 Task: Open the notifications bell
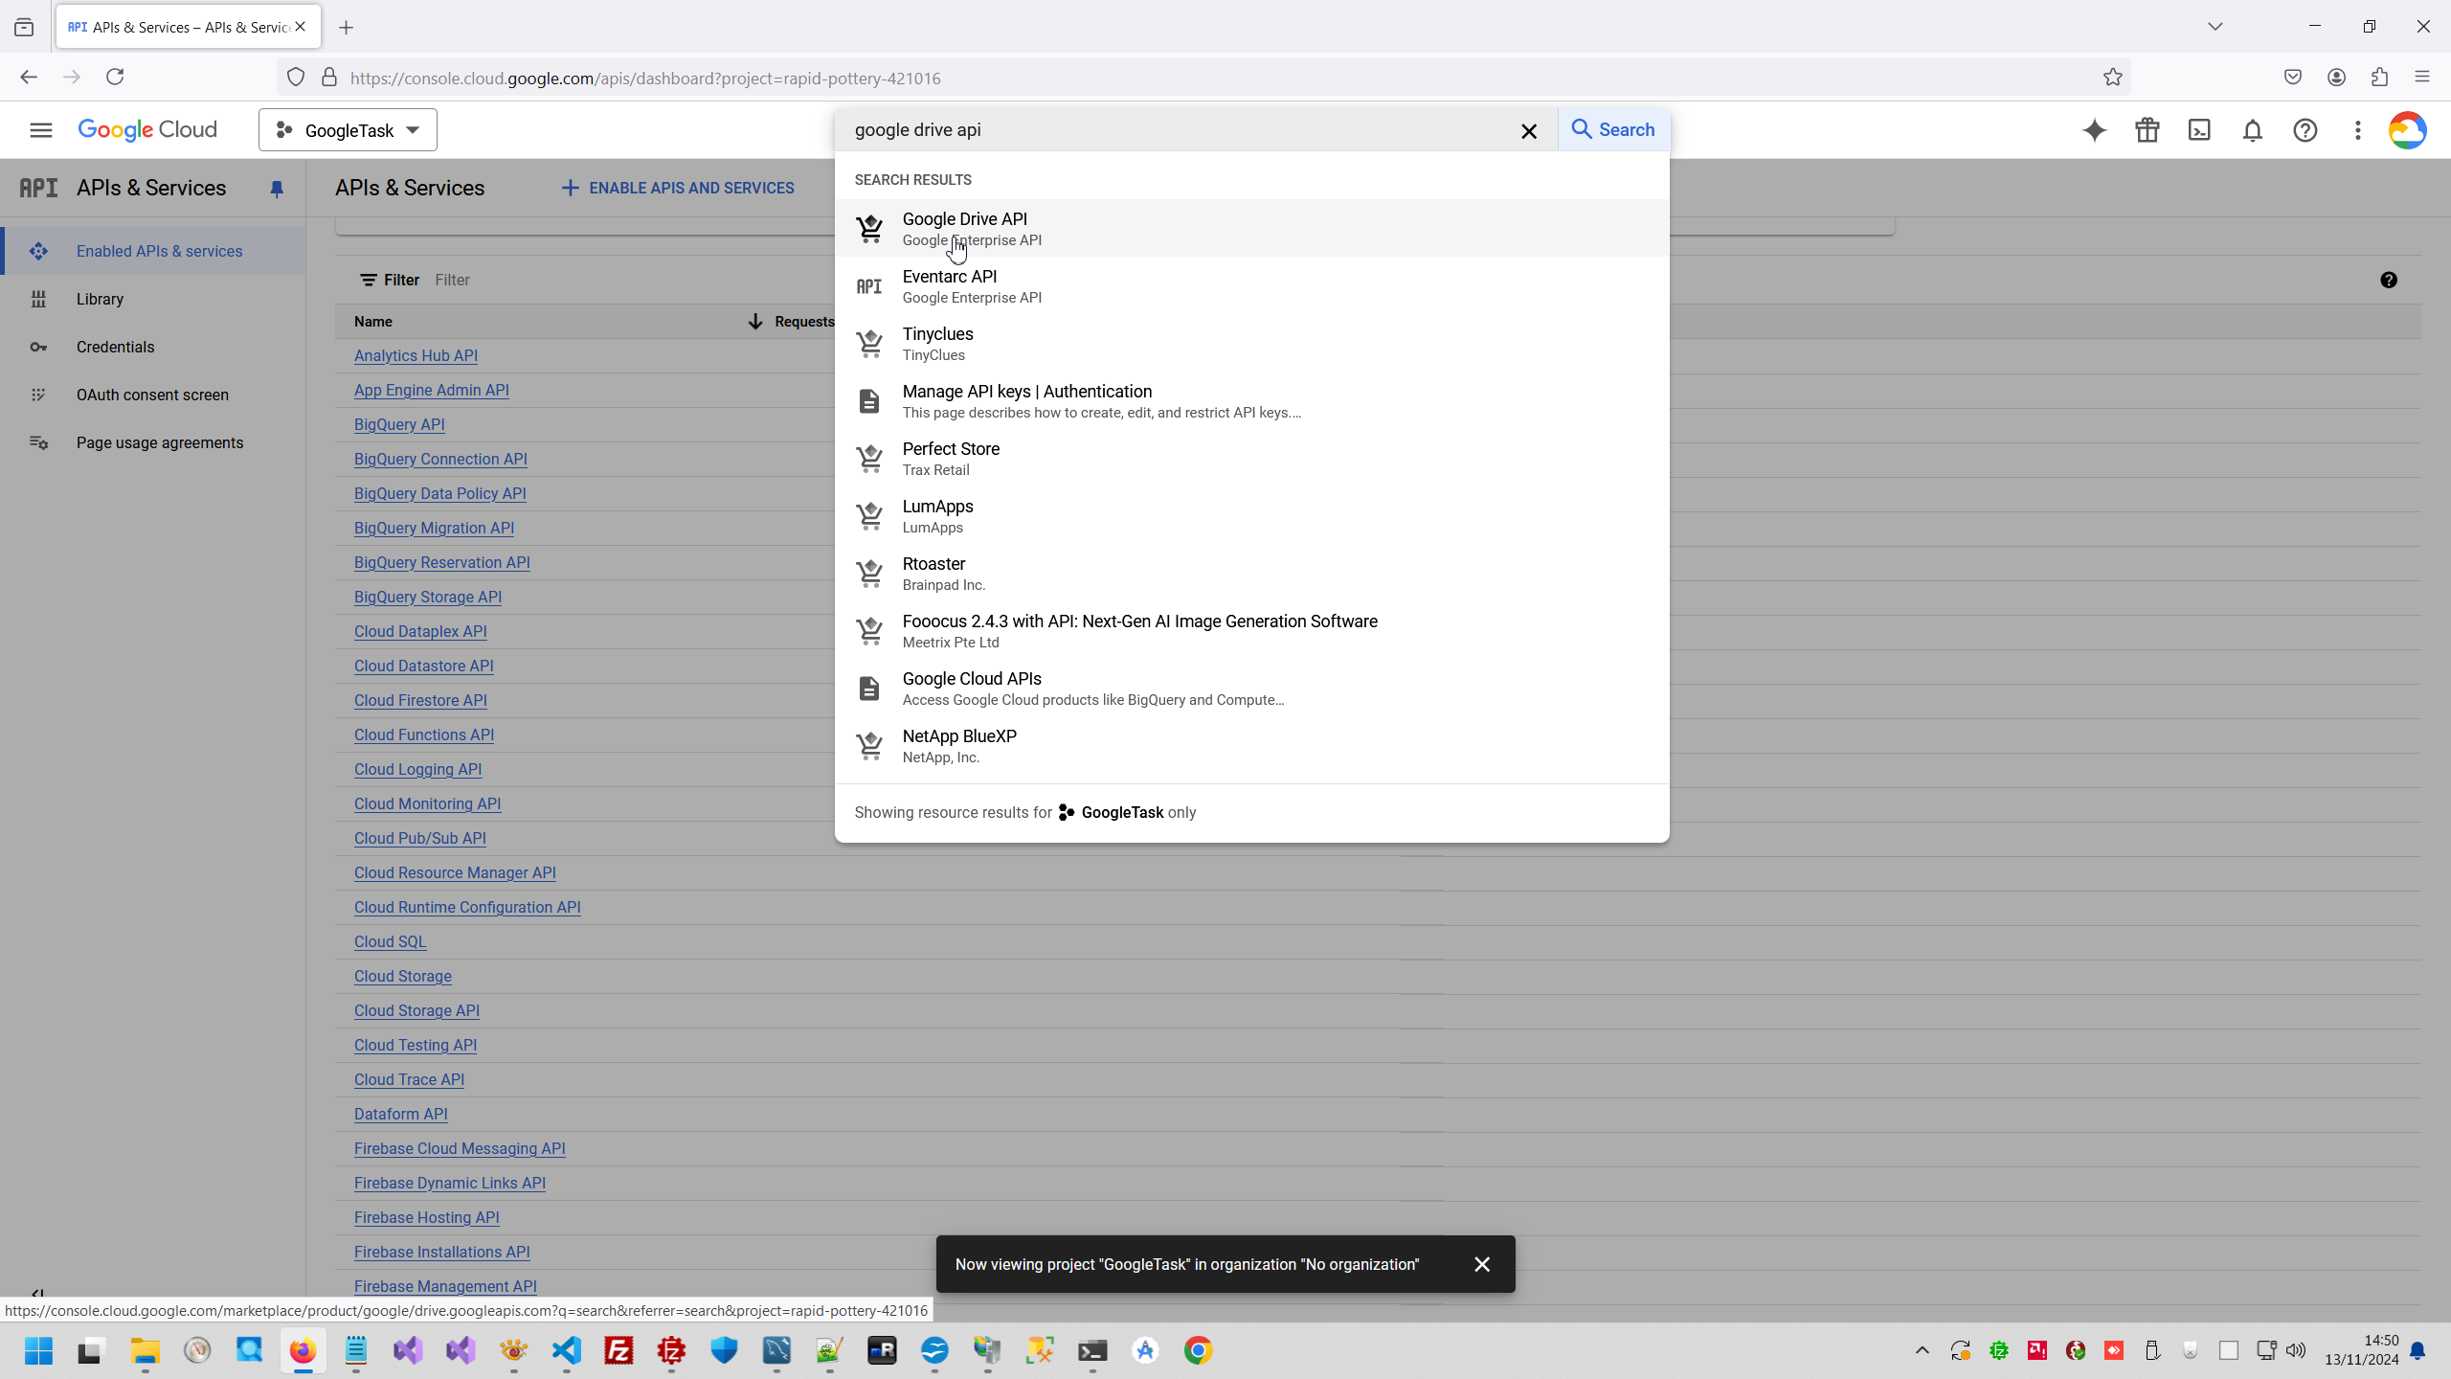[2252, 130]
